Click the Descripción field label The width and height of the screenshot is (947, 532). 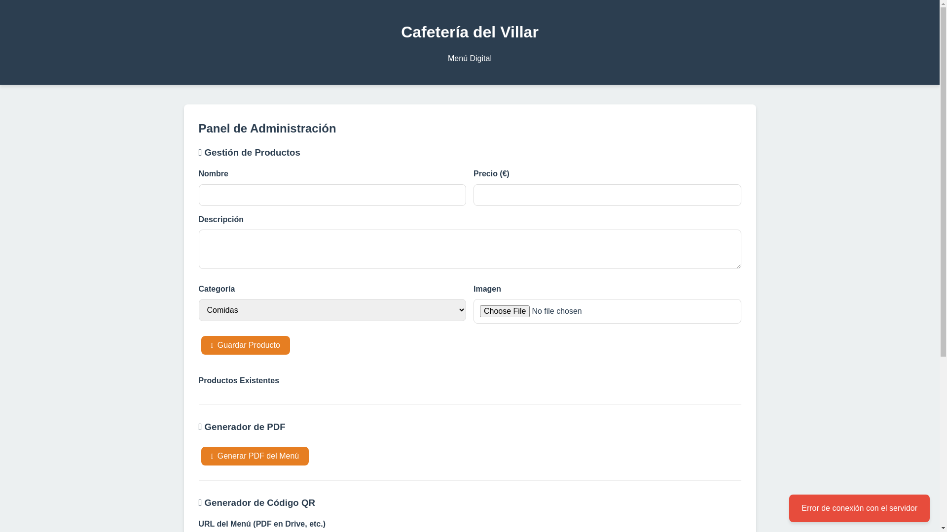click(x=221, y=220)
